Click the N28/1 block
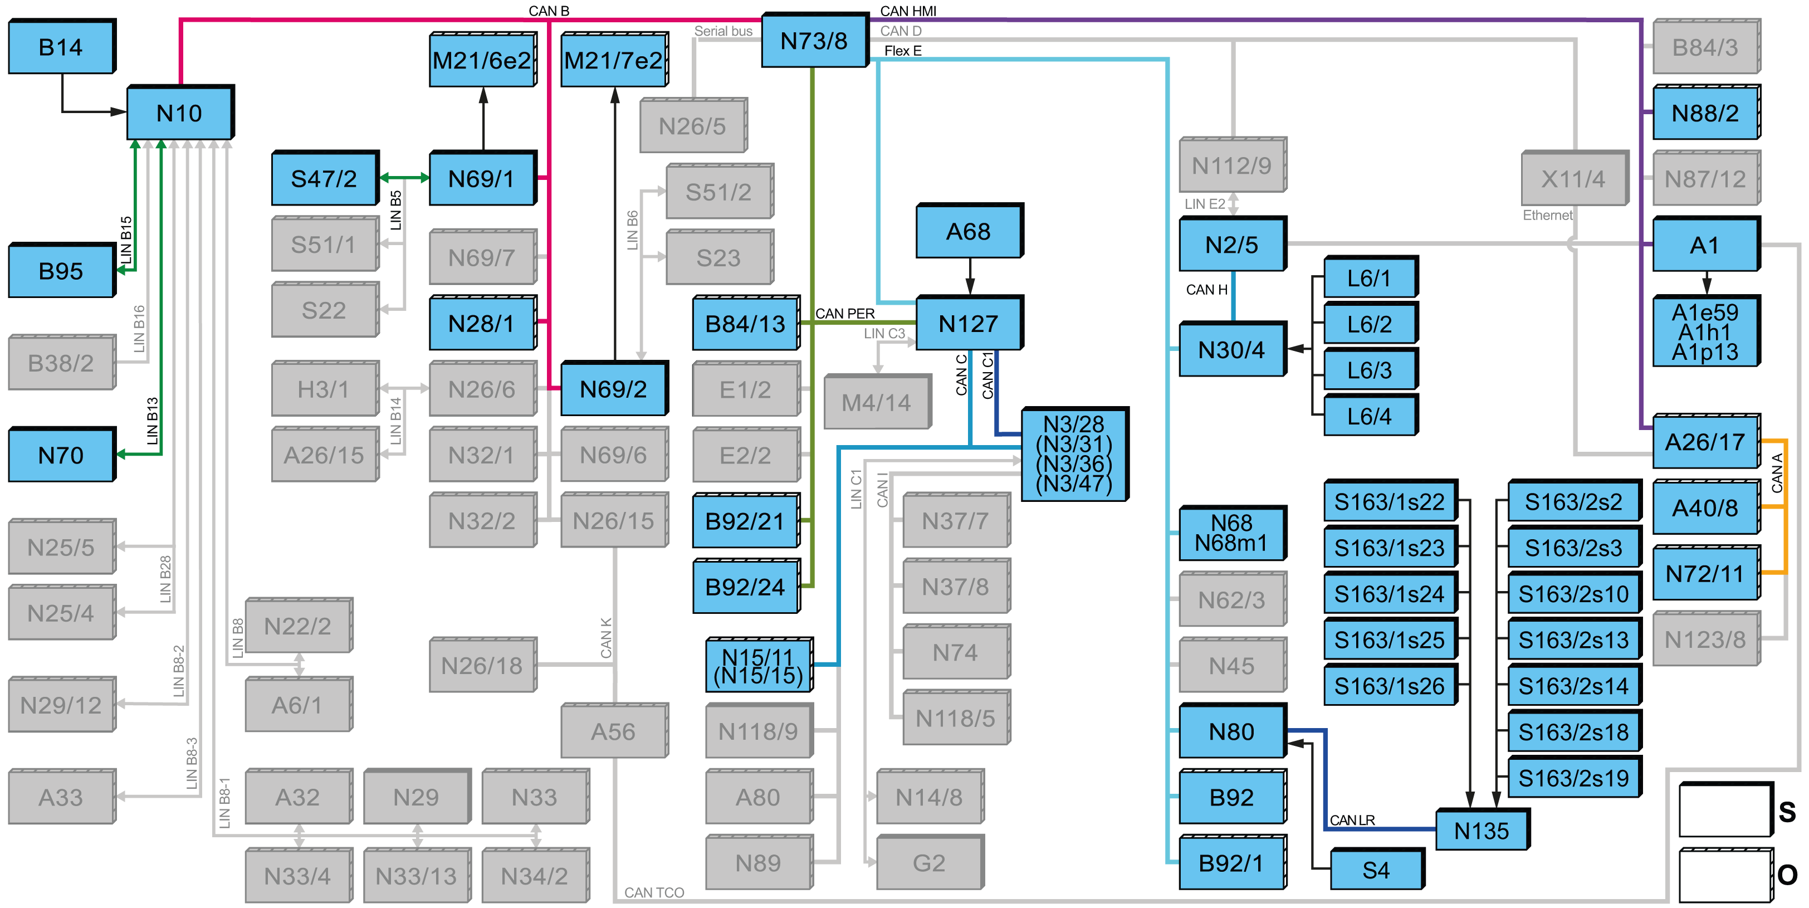 [482, 323]
